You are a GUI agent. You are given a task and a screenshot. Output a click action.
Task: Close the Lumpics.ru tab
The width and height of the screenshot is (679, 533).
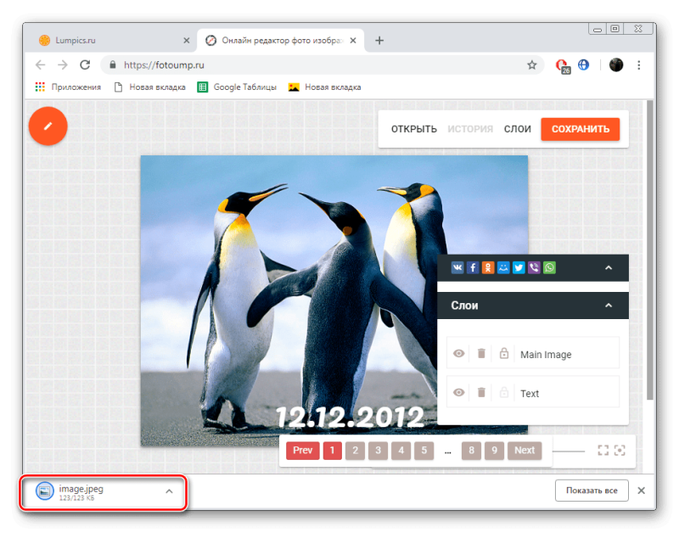tap(187, 40)
